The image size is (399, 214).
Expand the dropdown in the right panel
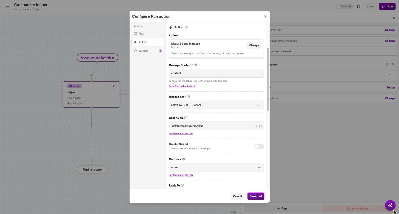pos(390,75)
